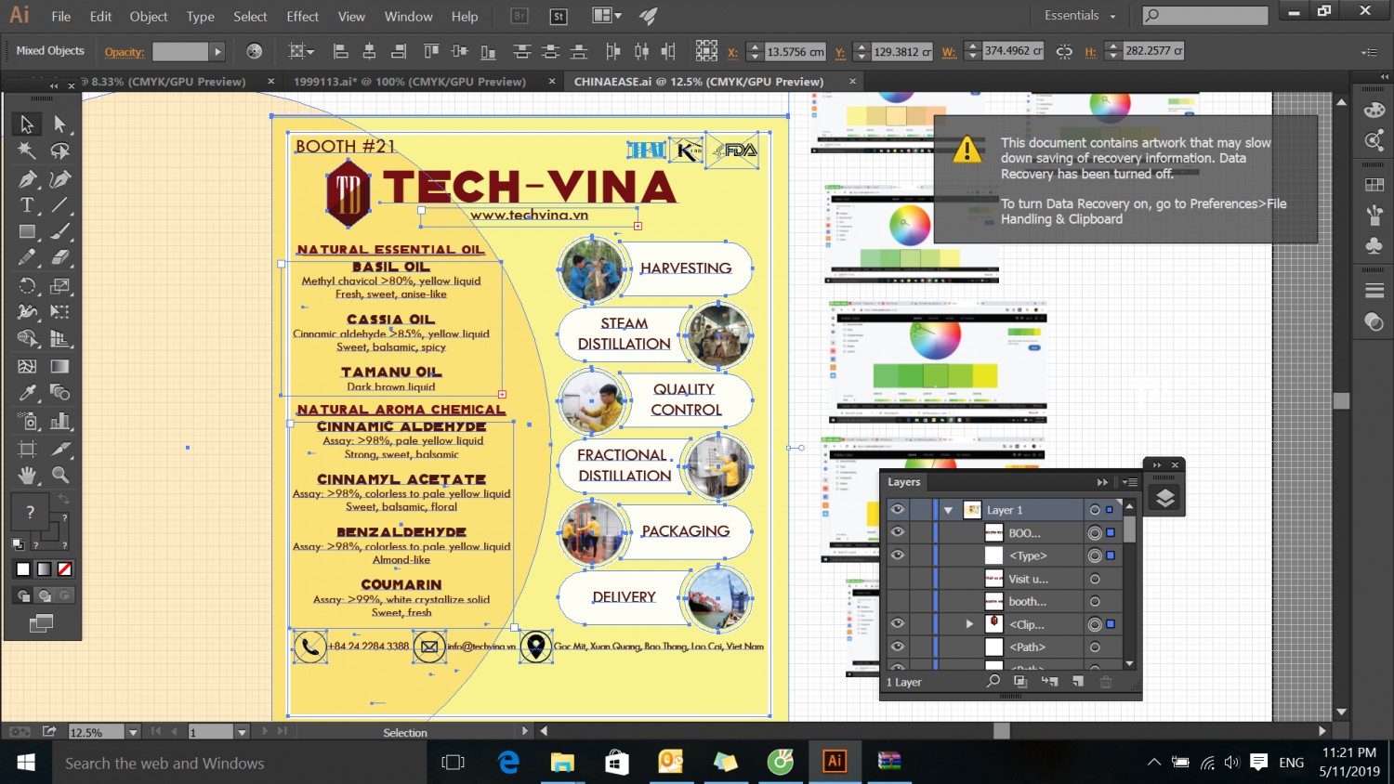The width and height of the screenshot is (1394, 784).
Task: Select the Direct Selection tool
Action: (x=60, y=124)
